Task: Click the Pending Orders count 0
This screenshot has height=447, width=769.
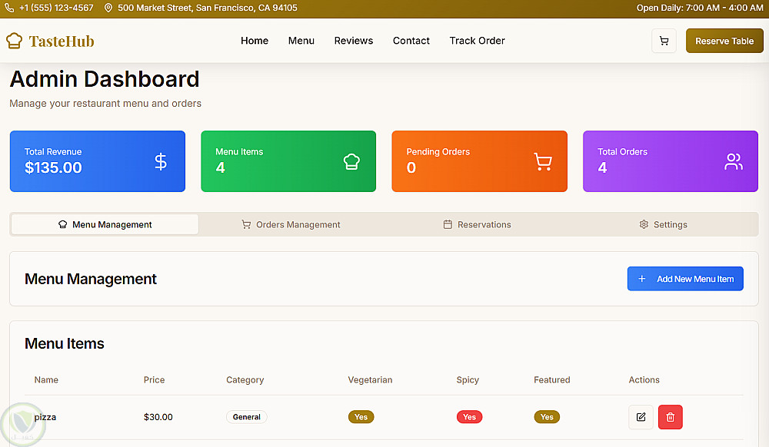Action: (x=411, y=167)
